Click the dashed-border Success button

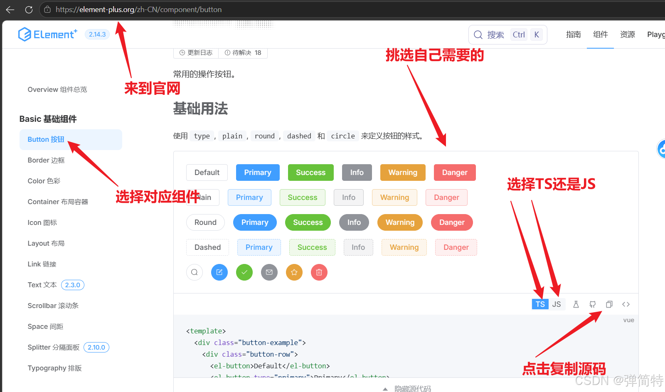(x=312, y=247)
